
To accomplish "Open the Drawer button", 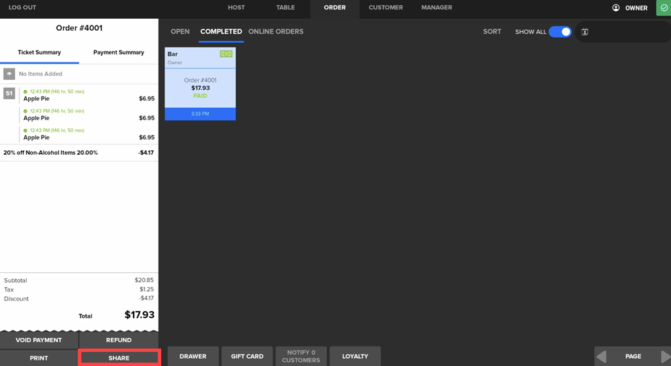I will pyautogui.click(x=193, y=356).
